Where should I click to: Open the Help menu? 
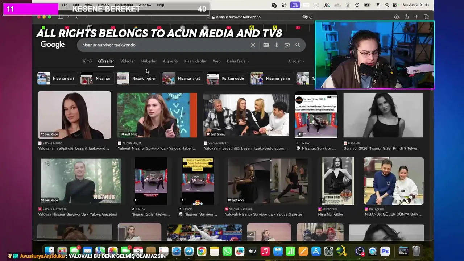point(161,5)
